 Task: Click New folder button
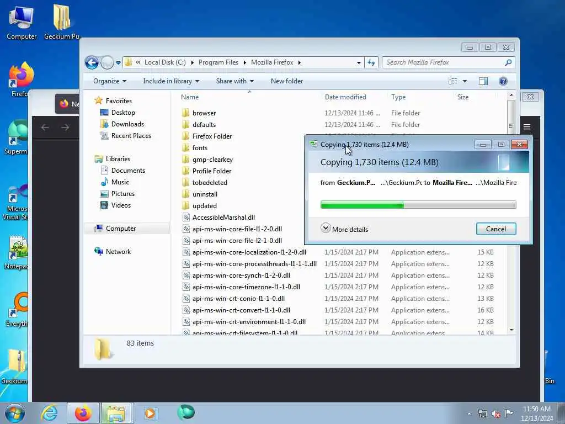pyautogui.click(x=287, y=81)
